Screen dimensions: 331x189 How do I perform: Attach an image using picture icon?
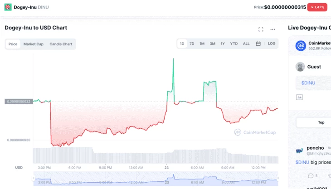click(x=299, y=97)
